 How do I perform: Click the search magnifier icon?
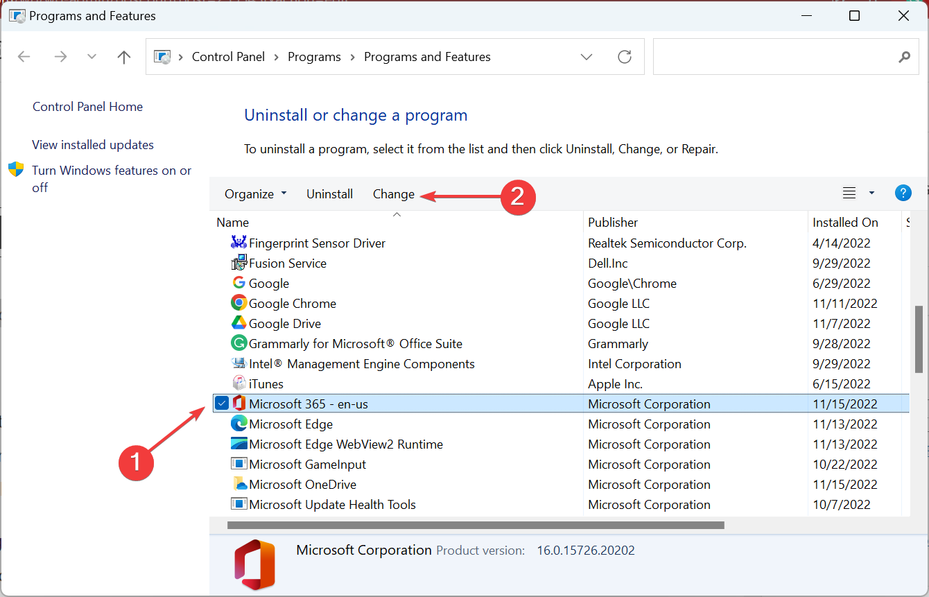(x=904, y=57)
